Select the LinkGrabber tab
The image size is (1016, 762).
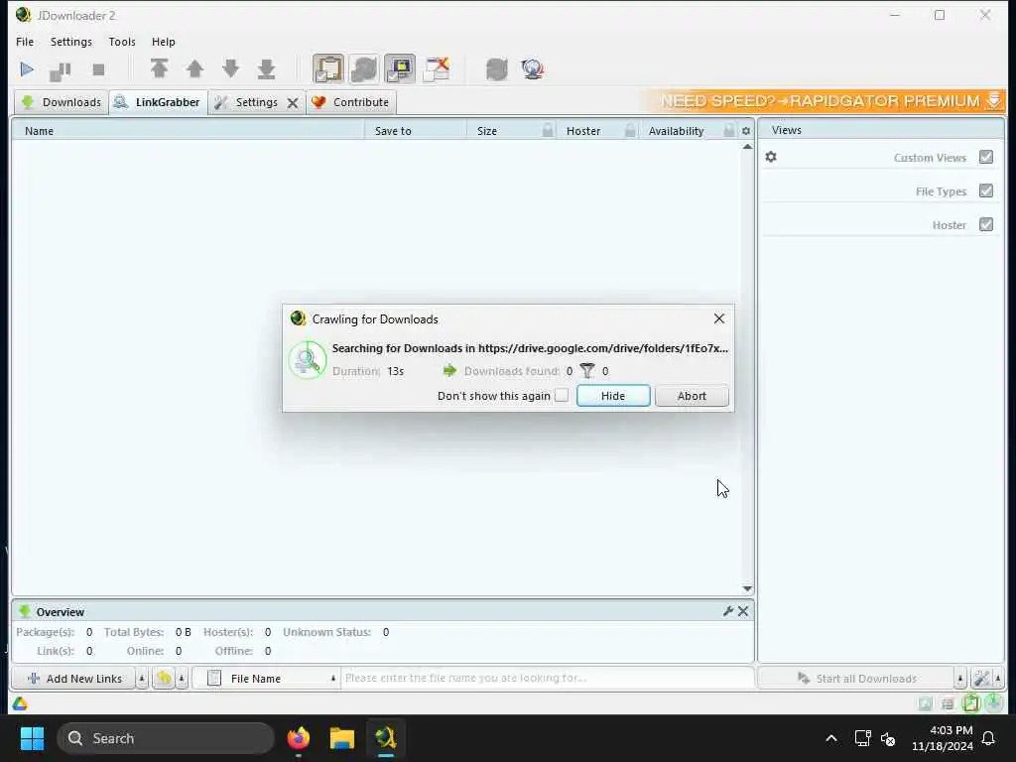(x=159, y=102)
